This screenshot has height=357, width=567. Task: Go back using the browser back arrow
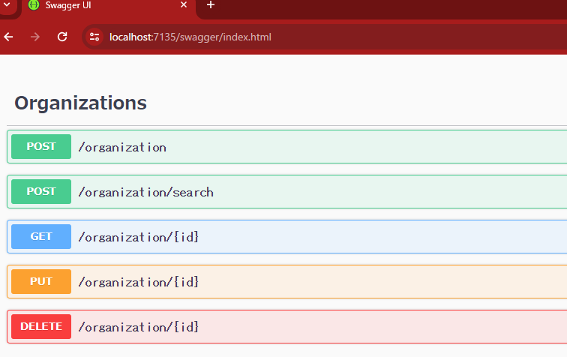tap(9, 37)
